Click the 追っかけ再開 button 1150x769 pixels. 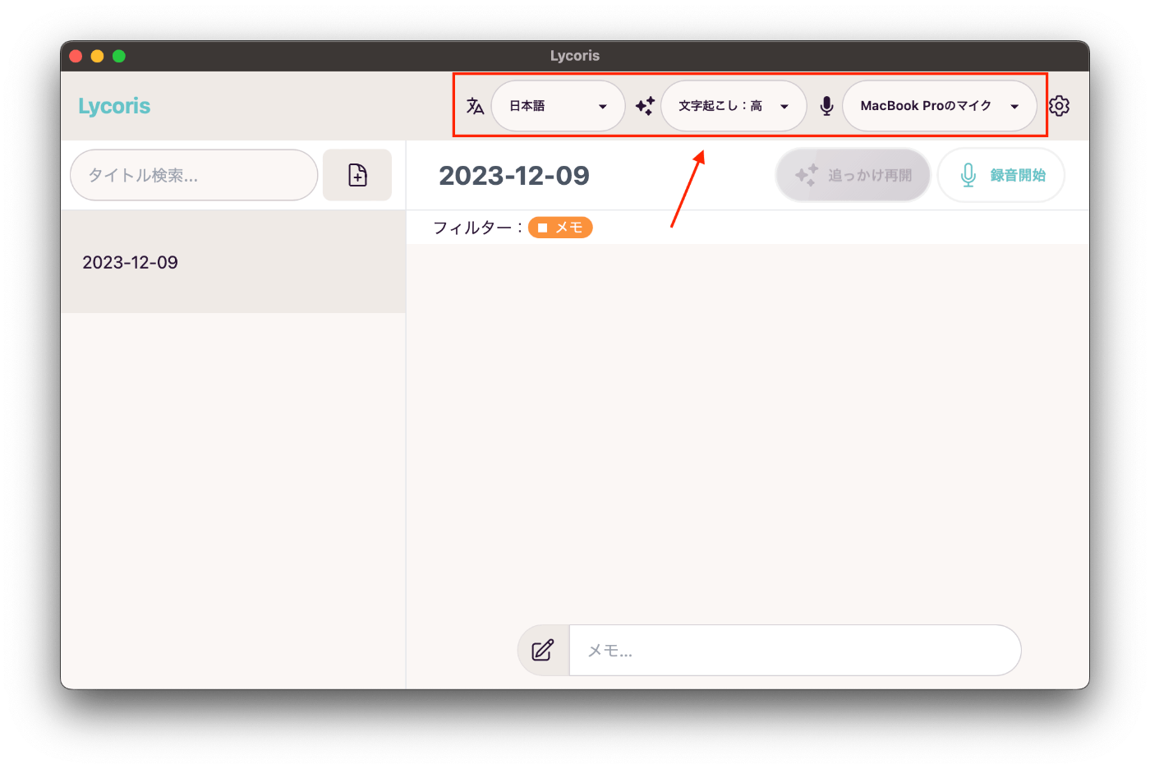853,175
